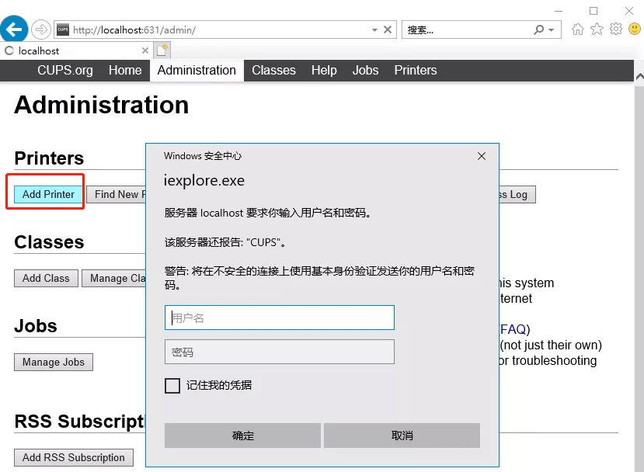Expand the address bar URL dropdown
Viewport: 644px width, 472px height.
pyautogui.click(x=374, y=29)
